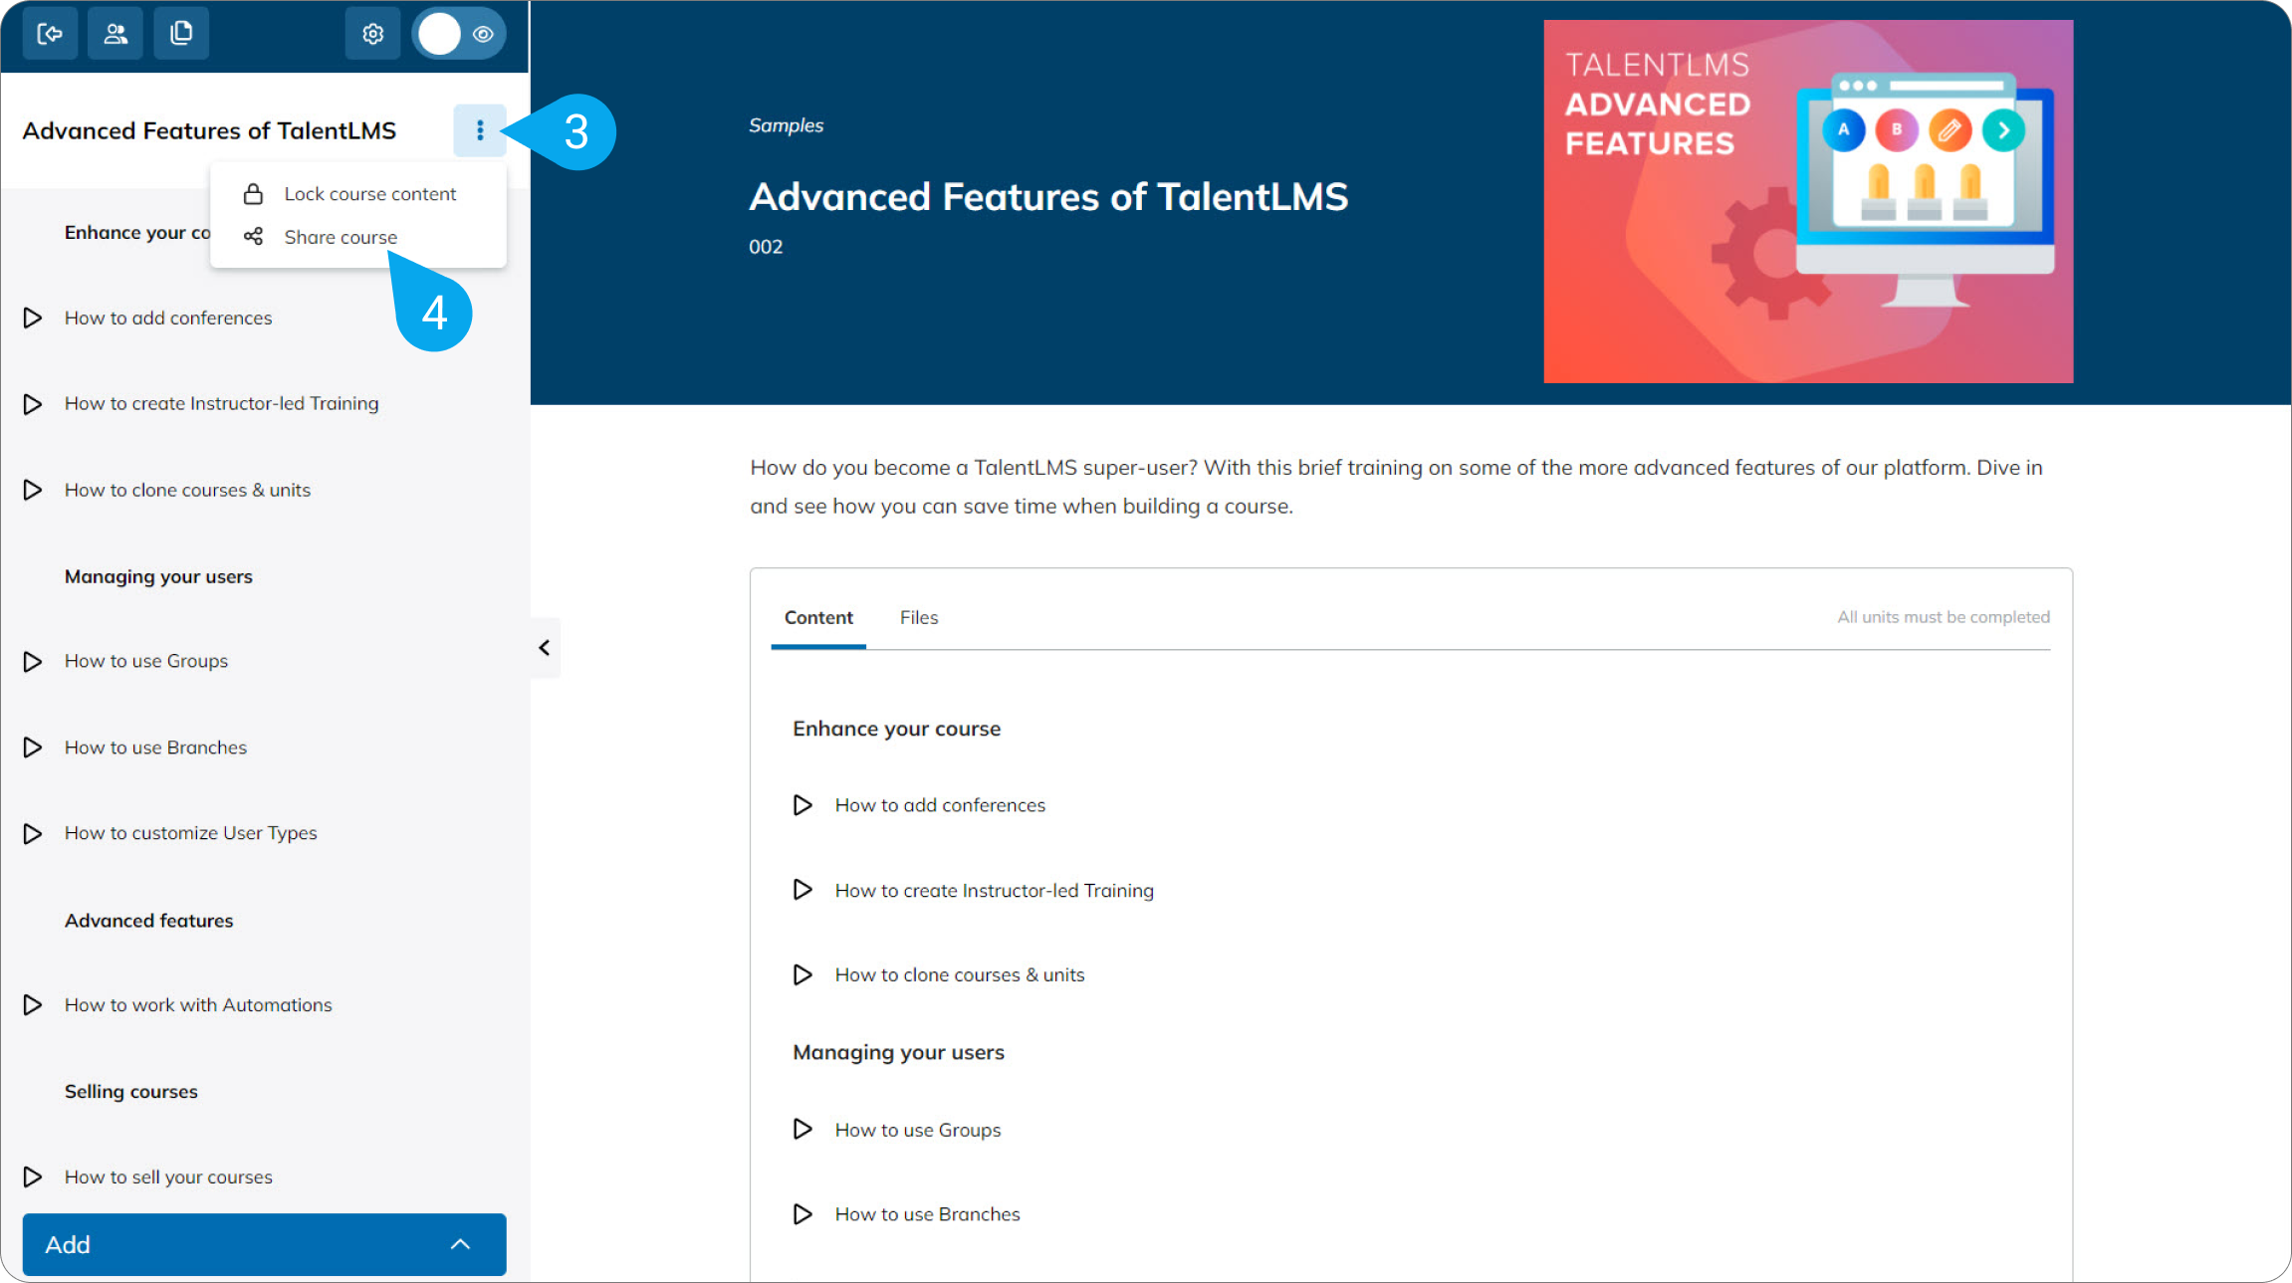
Task: Open main content unit How to add conferences
Action: [940, 805]
